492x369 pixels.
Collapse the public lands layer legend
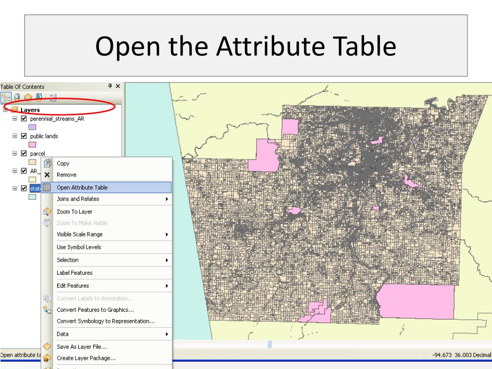point(15,136)
